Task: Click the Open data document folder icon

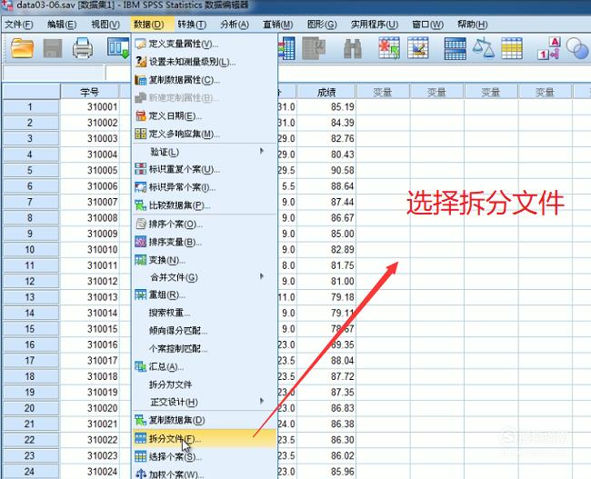Action: (x=22, y=47)
